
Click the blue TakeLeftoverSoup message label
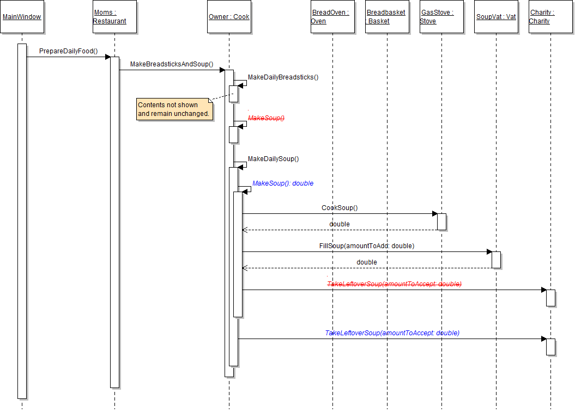[x=392, y=333]
